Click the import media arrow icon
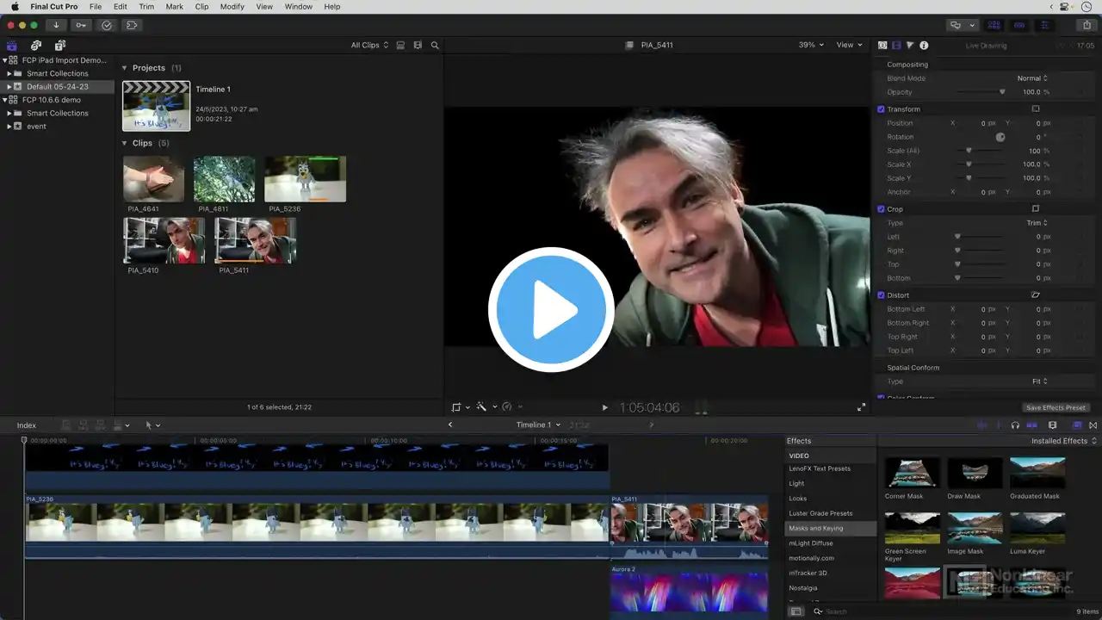This screenshot has height=620, width=1102. [56, 25]
